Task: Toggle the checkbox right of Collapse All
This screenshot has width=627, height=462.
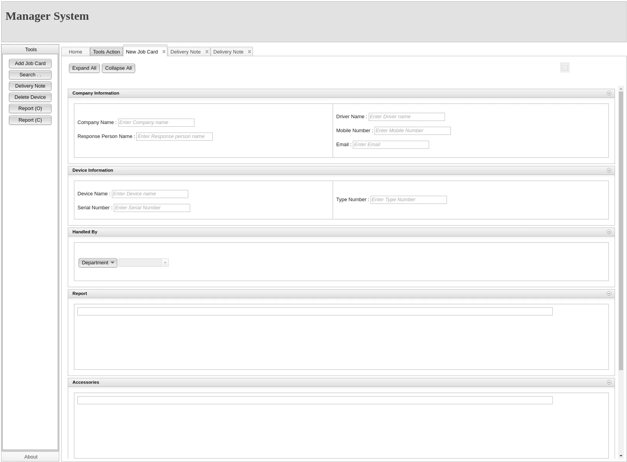Action: pos(565,68)
